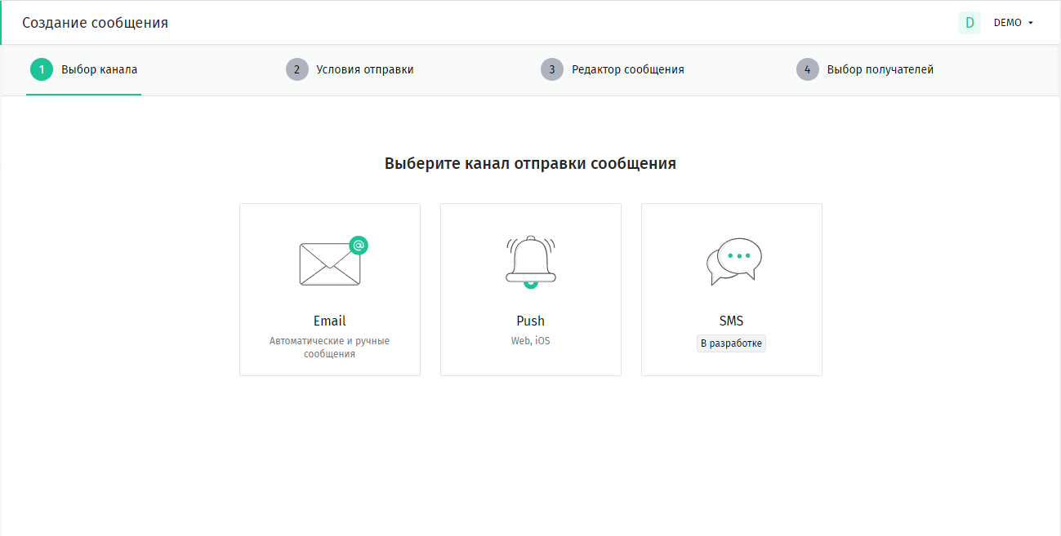Open the DEMO account dropdown
Viewport: 1061px width, 536px height.
point(1014,23)
